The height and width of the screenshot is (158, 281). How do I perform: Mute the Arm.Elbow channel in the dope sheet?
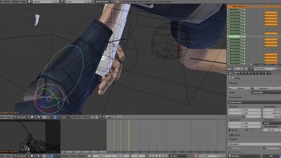tap(241, 27)
